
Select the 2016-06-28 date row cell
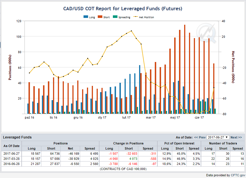pyautogui.click(x=11, y=164)
